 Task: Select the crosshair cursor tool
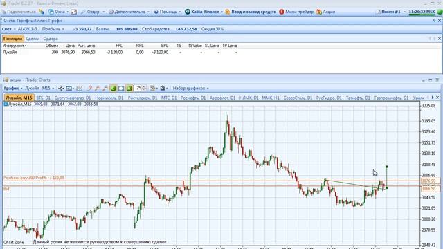tap(61, 89)
